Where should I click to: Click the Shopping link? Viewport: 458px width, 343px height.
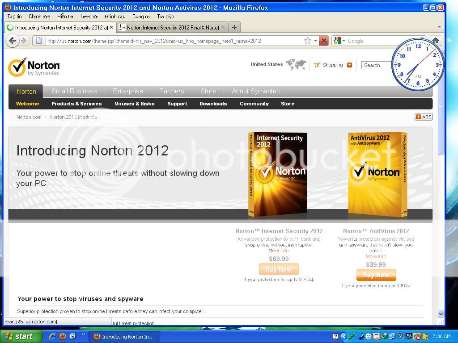pyautogui.click(x=332, y=65)
